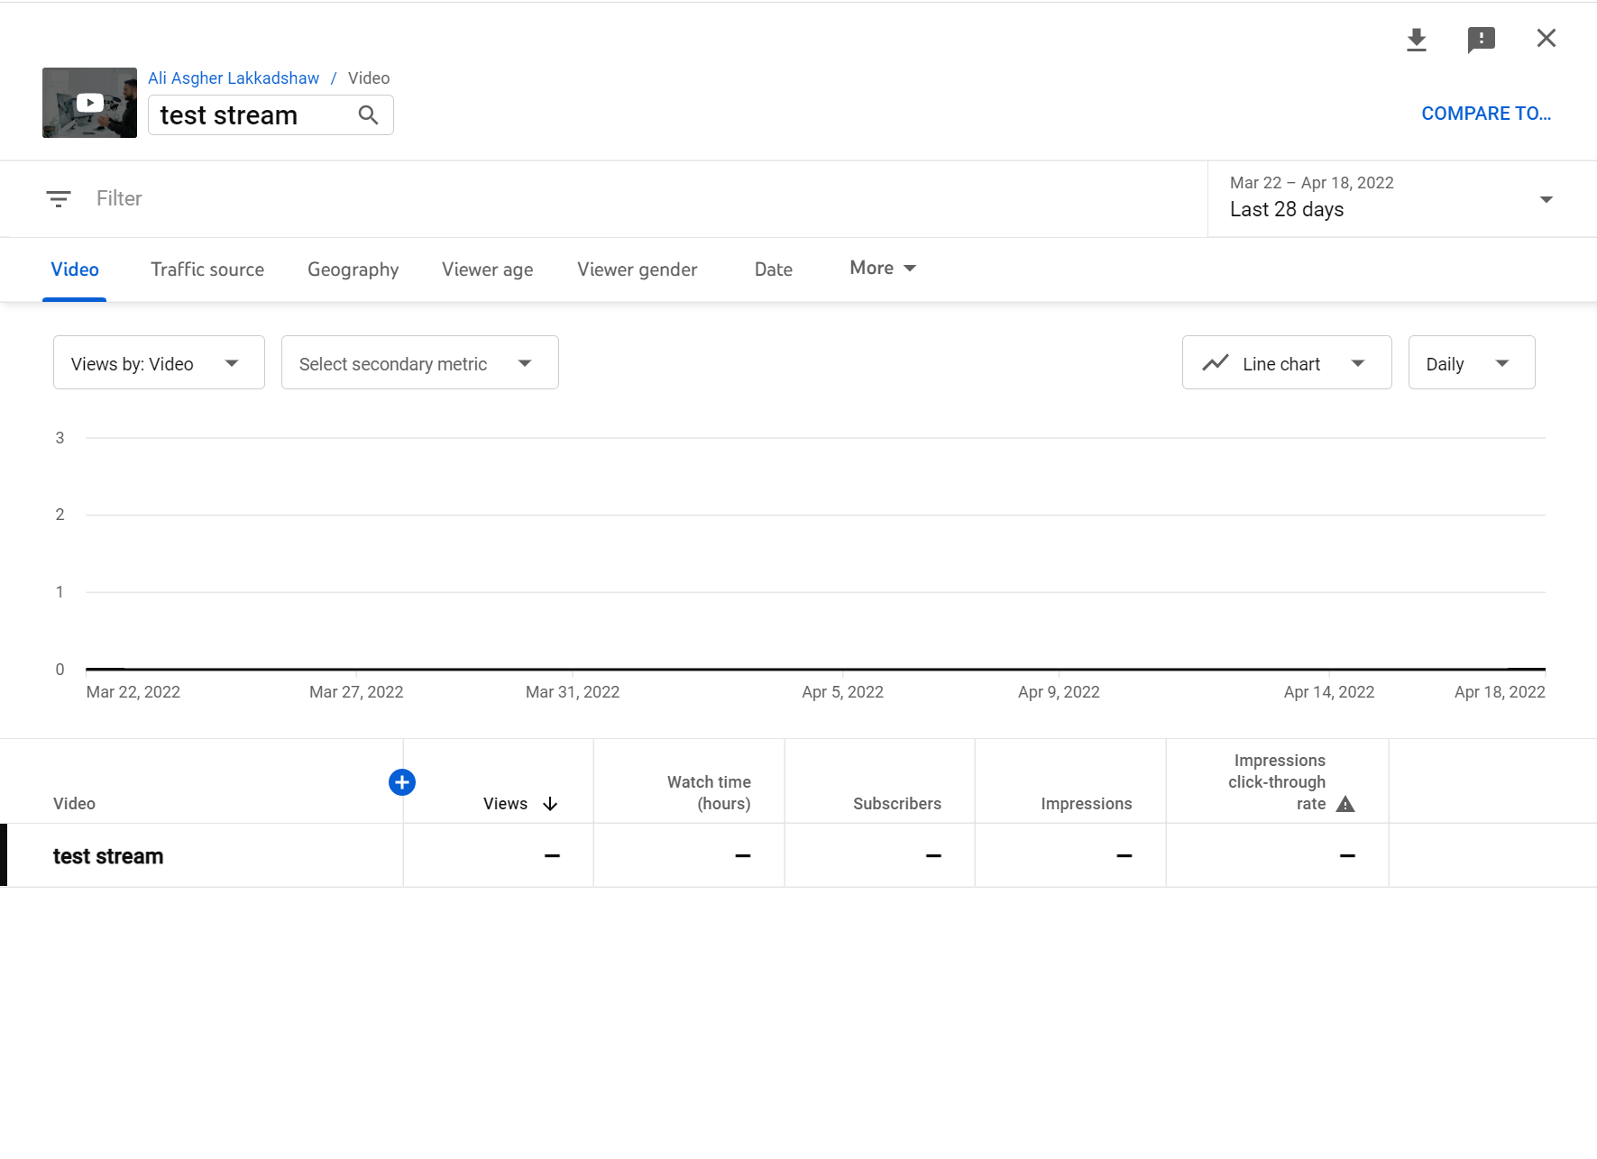Image resolution: width=1597 pixels, height=1159 pixels.
Task: Close the analytics panel with X
Action: (x=1546, y=39)
